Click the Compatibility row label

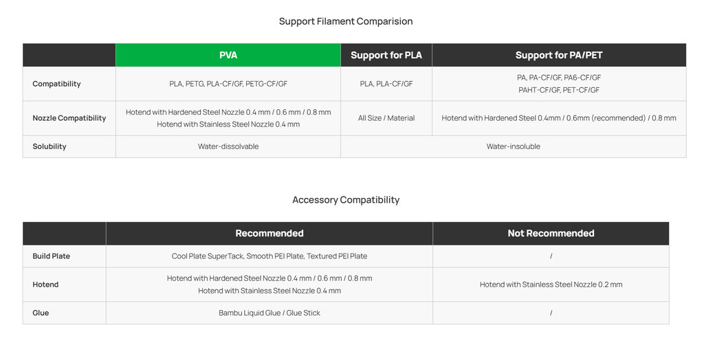[56, 84]
